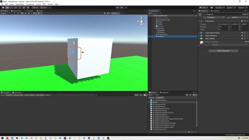Click the GameObject icon picker in Inspector
The image size is (249, 140).
click(x=200, y=15)
